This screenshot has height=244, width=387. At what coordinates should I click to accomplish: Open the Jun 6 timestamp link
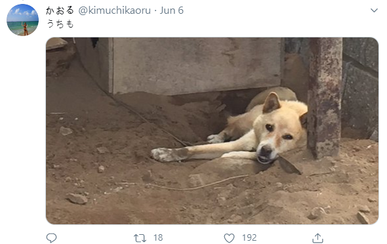(172, 10)
